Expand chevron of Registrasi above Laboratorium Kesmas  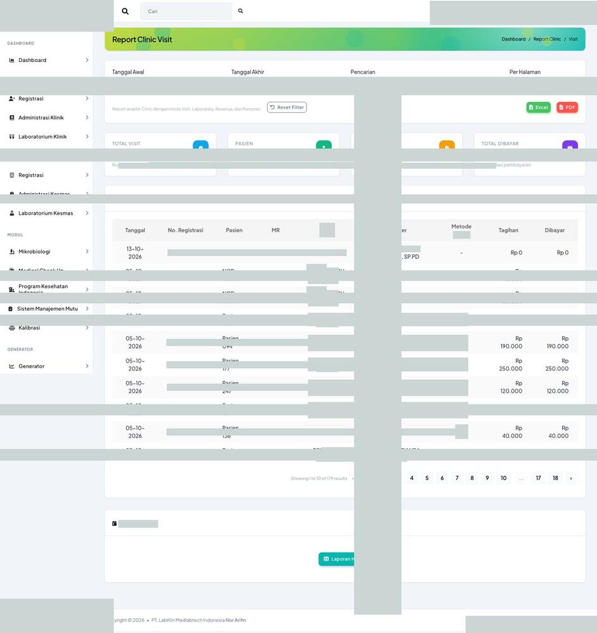tap(87, 175)
